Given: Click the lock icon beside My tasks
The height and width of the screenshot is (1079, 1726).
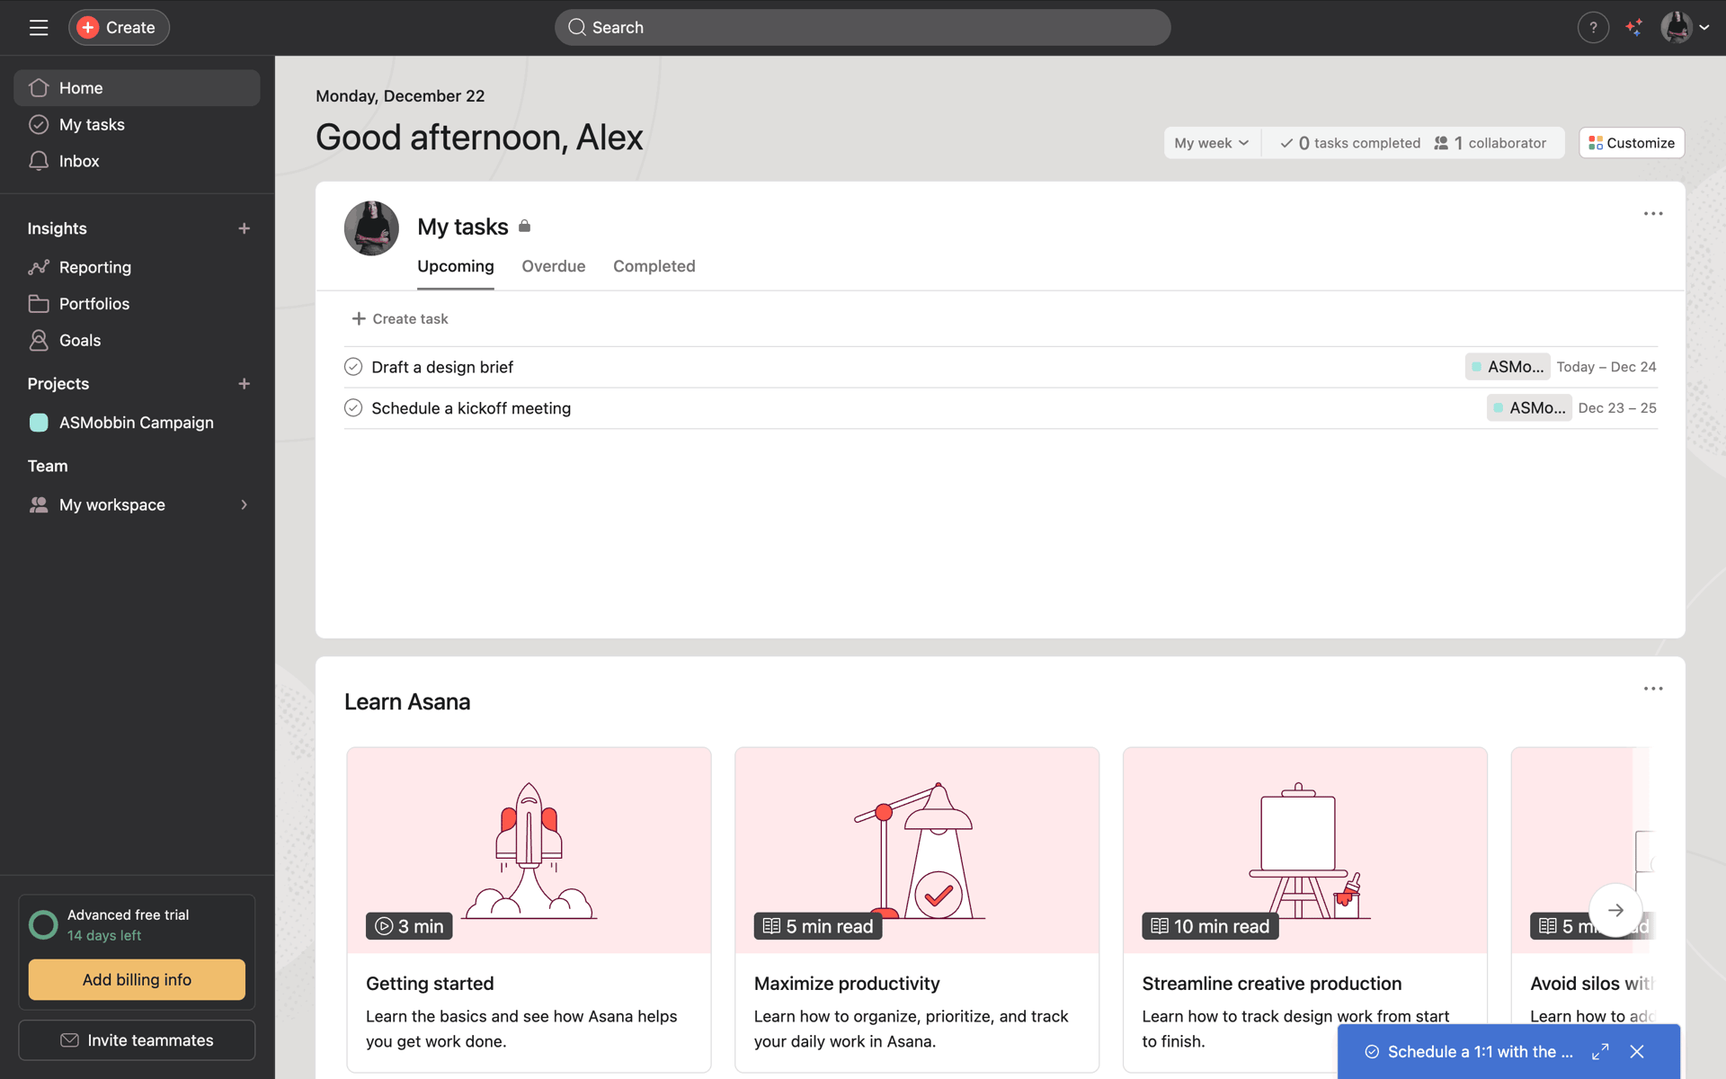Looking at the screenshot, I should coord(525,227).
